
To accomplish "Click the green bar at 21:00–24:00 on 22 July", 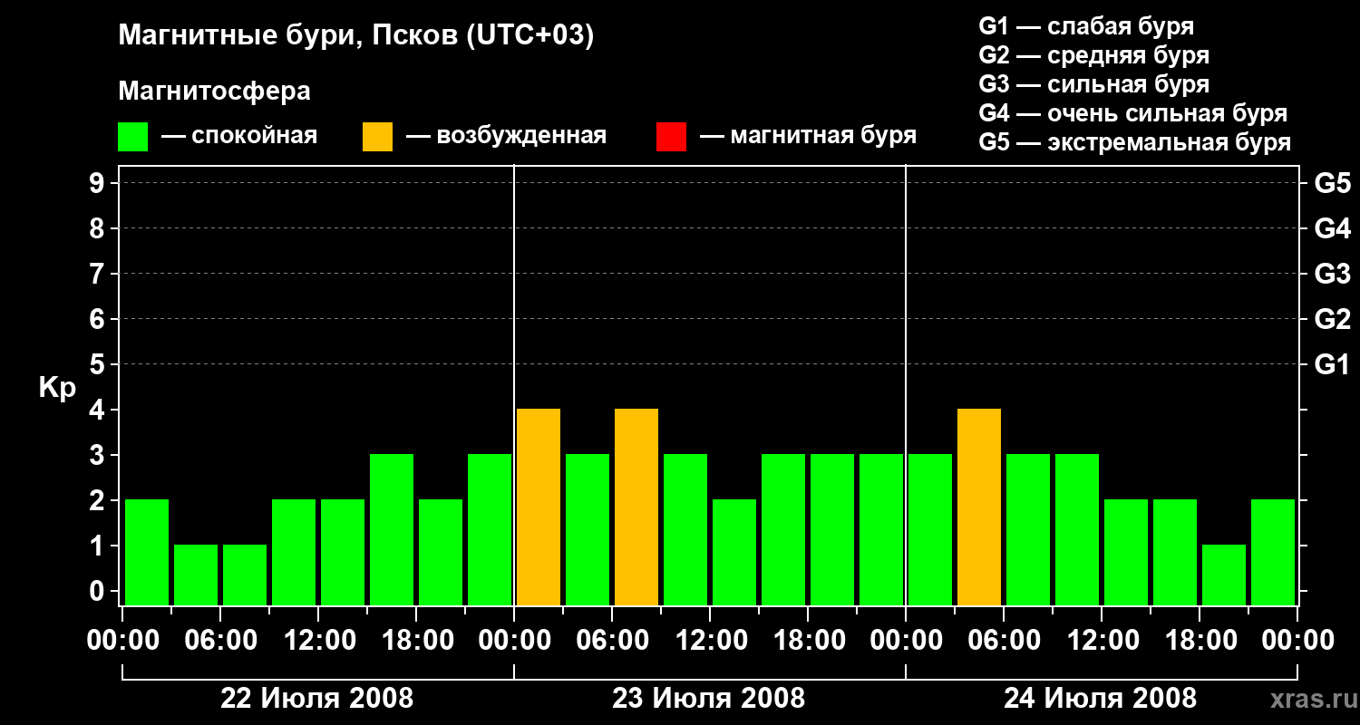I will pos(490,529).
